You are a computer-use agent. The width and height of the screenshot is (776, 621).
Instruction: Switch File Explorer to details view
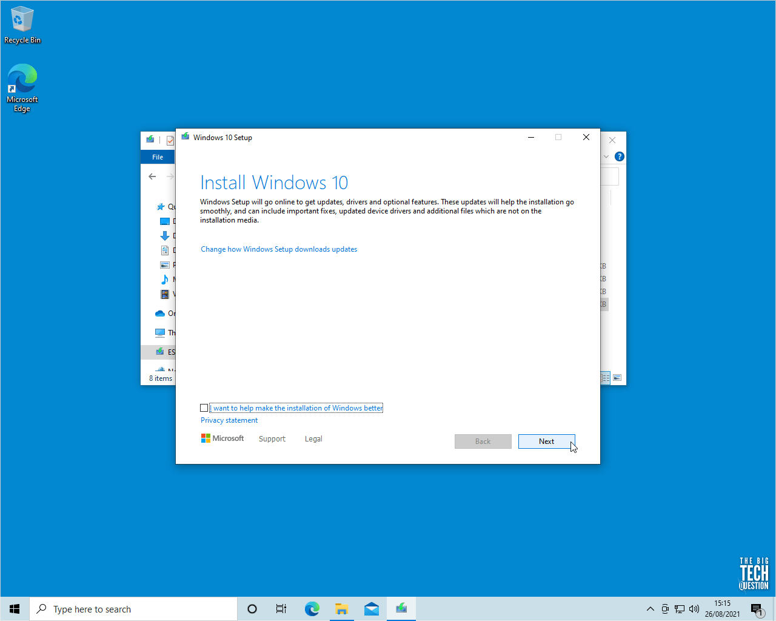(x=605, y=378)
